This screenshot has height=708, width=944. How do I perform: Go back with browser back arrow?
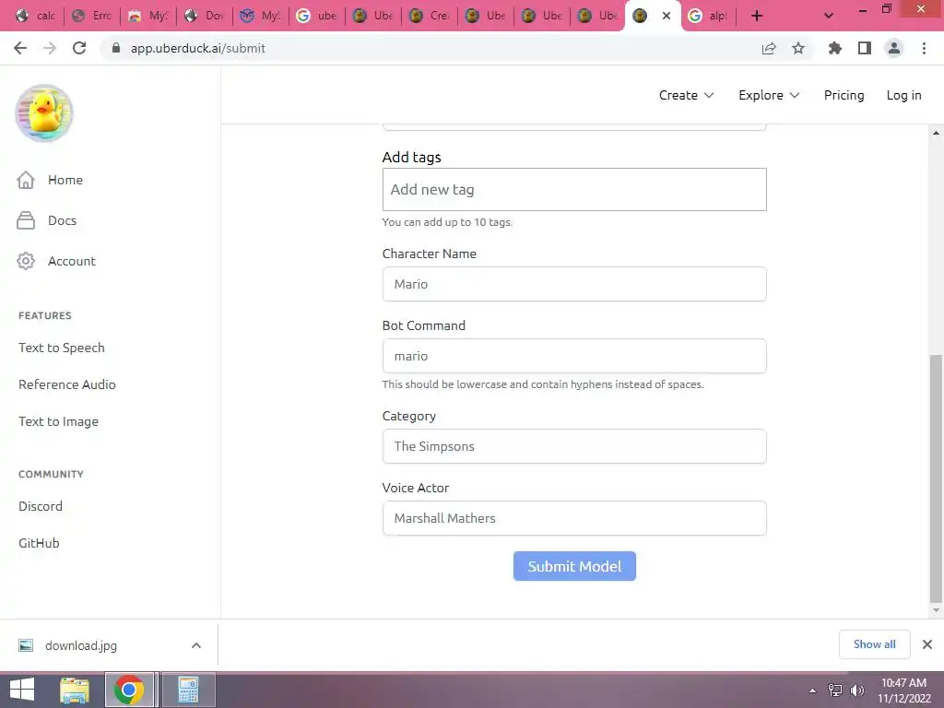pyautogui.click(x=20, y=48)
